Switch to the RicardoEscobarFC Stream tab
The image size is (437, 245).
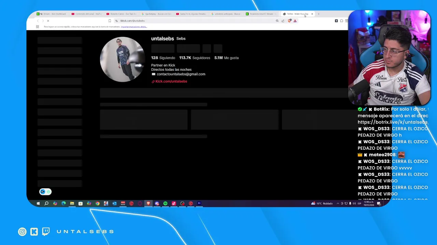pos(262,14)
